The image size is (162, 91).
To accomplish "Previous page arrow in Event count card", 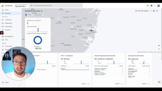I will (147, 84).
